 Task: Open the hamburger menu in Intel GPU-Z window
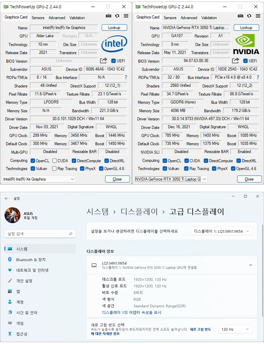point(126,16)
